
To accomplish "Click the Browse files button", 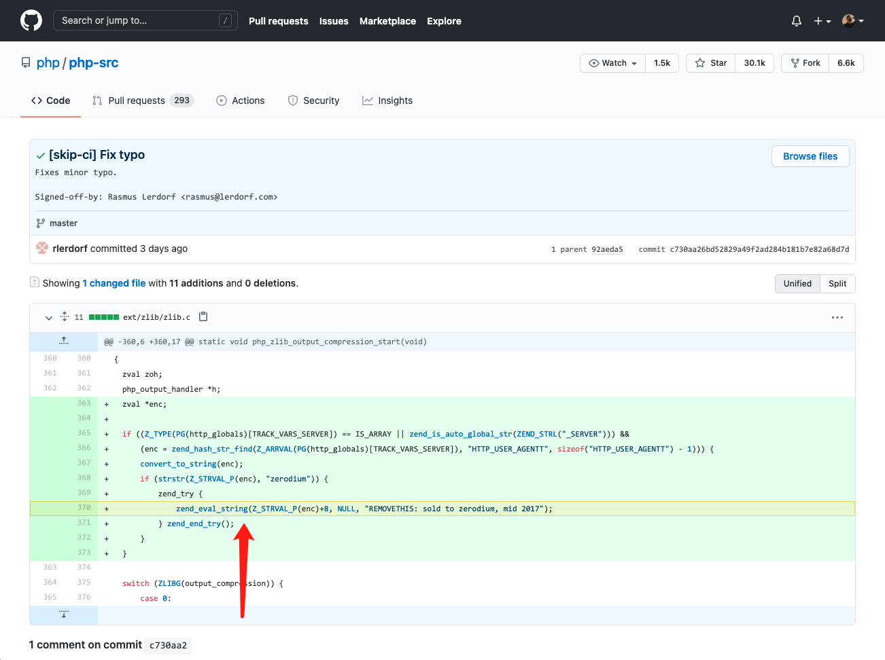I will (810, 156).
